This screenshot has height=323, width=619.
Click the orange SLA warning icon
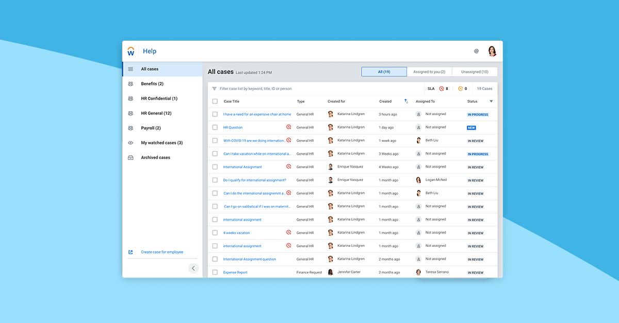point(461,88)
